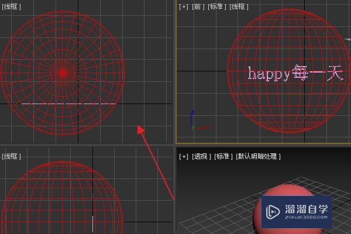
Task: Click the XYZ axis gizmo in the Front viewport
Action: pos(199,121)
